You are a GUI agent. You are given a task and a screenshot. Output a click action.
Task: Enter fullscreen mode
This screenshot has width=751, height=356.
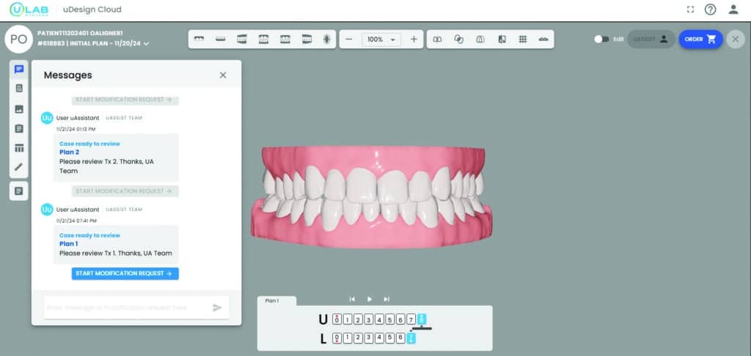[690, 10]
